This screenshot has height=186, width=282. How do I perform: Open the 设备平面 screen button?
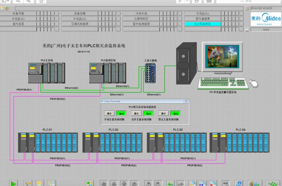(x=18, y=13)
